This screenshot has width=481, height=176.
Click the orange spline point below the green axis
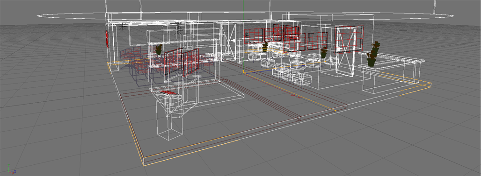point(243,71)
